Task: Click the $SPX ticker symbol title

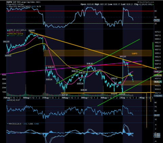Action: [9, 2]
